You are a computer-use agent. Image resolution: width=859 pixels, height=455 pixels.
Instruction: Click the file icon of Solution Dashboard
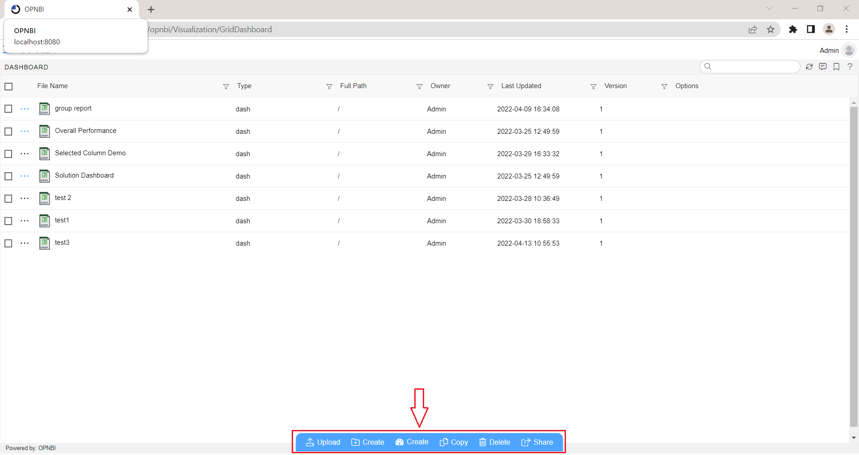click(x=44, y=176)
